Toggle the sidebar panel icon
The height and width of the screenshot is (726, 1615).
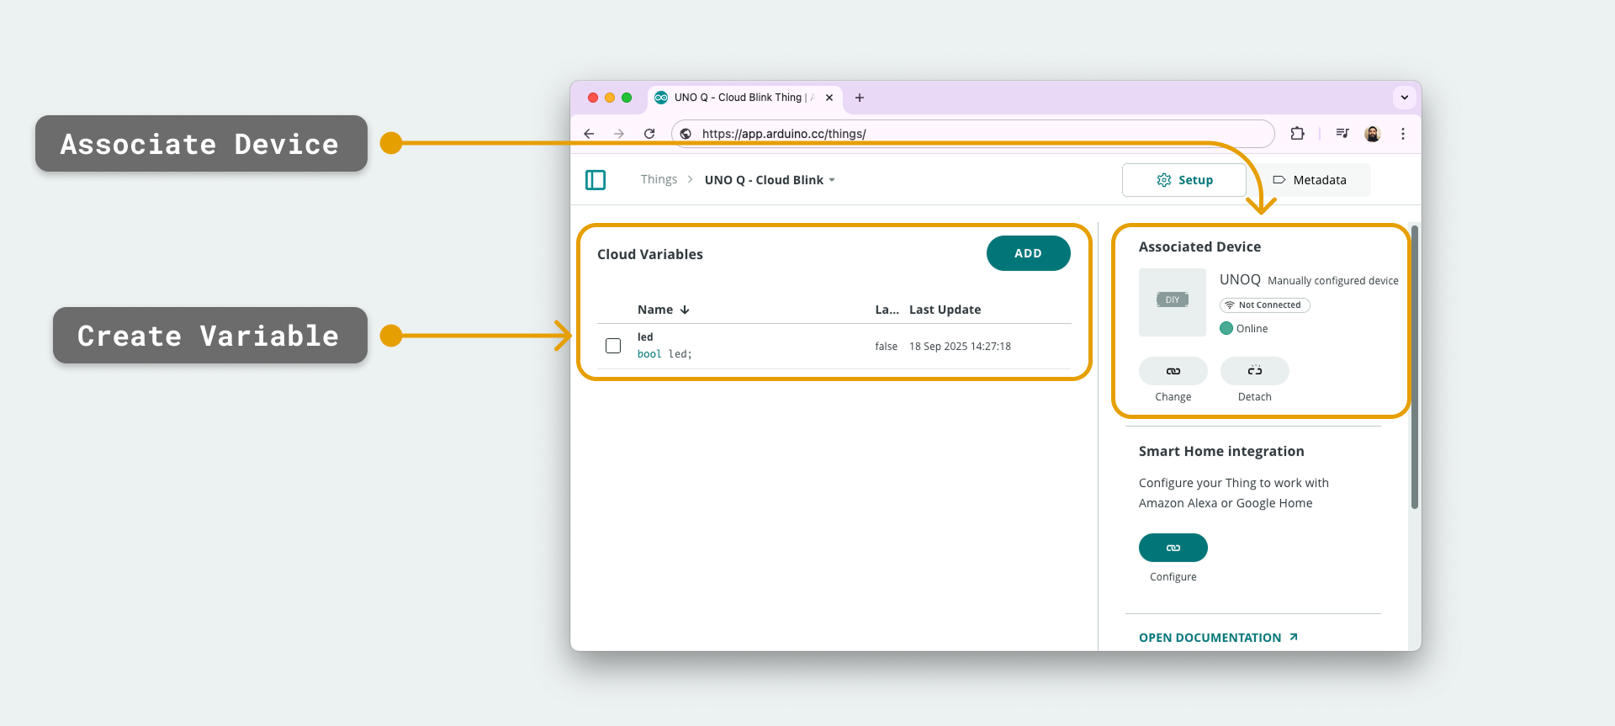[x=596, y=180]
